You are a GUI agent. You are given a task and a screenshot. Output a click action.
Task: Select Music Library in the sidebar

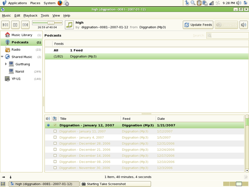pyautogui.click(x=21, y=35)
